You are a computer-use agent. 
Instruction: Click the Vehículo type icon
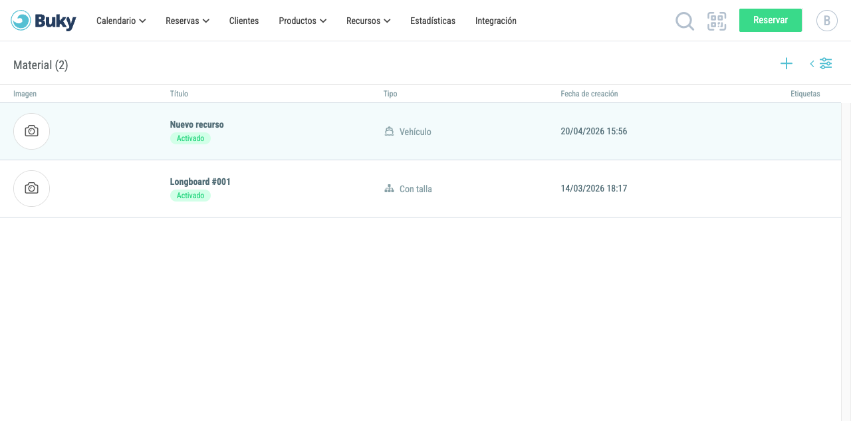(390, 132)
